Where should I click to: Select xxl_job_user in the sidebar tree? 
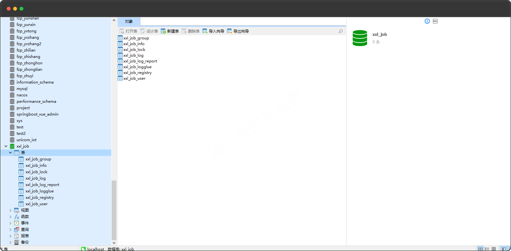(x=36, y=204)
